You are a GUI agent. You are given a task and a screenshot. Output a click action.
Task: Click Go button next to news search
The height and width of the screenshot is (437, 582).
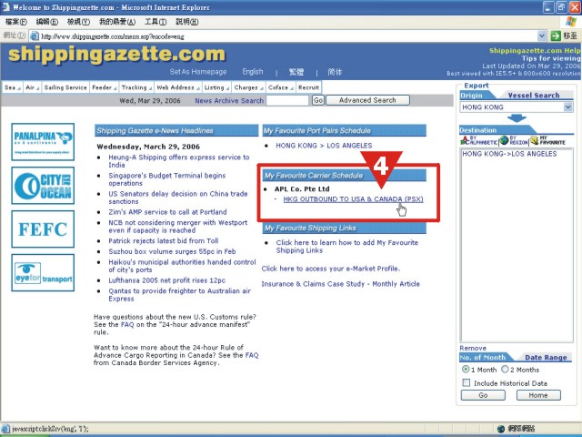[318, 100]
